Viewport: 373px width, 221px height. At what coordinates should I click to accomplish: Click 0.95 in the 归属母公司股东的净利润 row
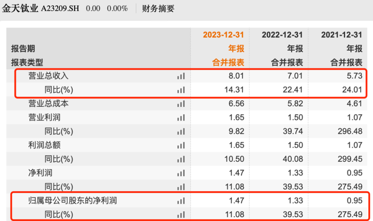(354, 201)
